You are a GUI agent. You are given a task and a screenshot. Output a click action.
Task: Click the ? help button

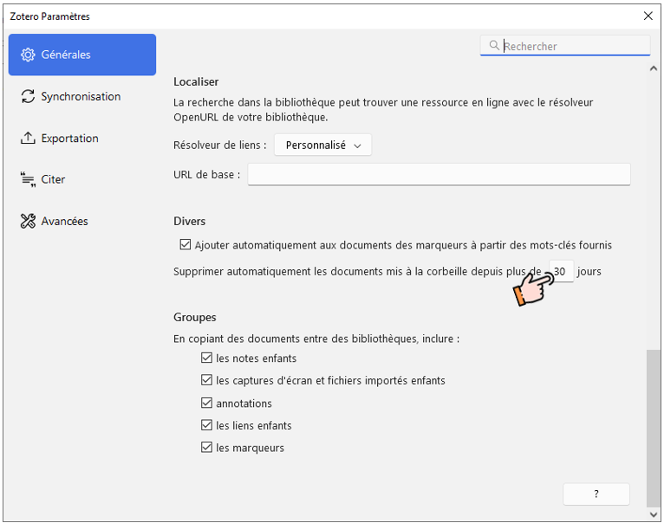[x=596, y=494]
